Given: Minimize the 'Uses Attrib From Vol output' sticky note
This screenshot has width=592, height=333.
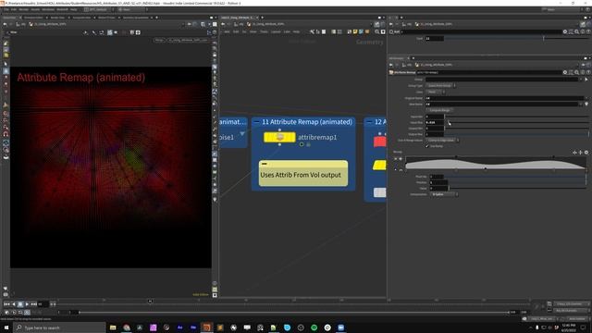Looking at the screenshot, I should pyautogui.click(x=265, y=164).
